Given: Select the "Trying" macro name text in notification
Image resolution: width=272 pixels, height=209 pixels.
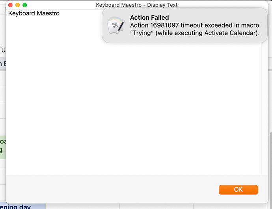Looking at the screenshot, I should coord(142,33).
